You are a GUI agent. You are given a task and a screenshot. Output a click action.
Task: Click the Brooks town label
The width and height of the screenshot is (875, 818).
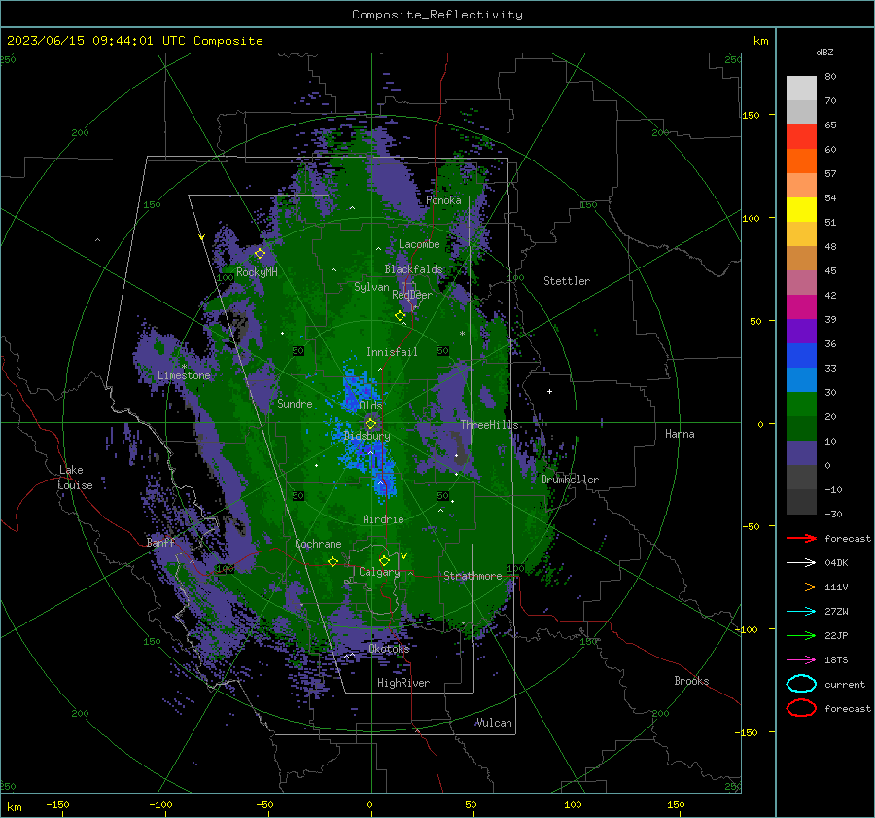coord(691,681)
